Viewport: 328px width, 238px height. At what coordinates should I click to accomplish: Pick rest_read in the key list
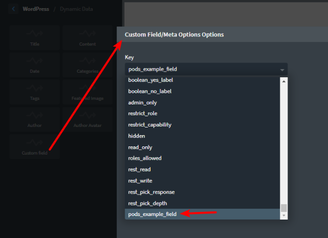click(202, 169)
